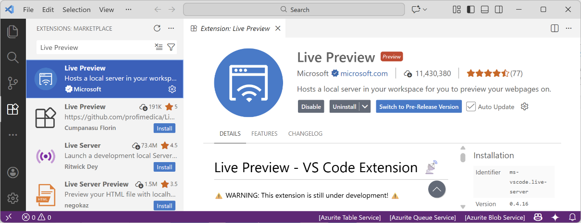Open remote window indicator in status bar
The image size is (581, 223).
8,217
